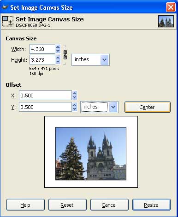Click the Help button
The width and height of the screenshot is (178, 217).
(x=25, y=205)
